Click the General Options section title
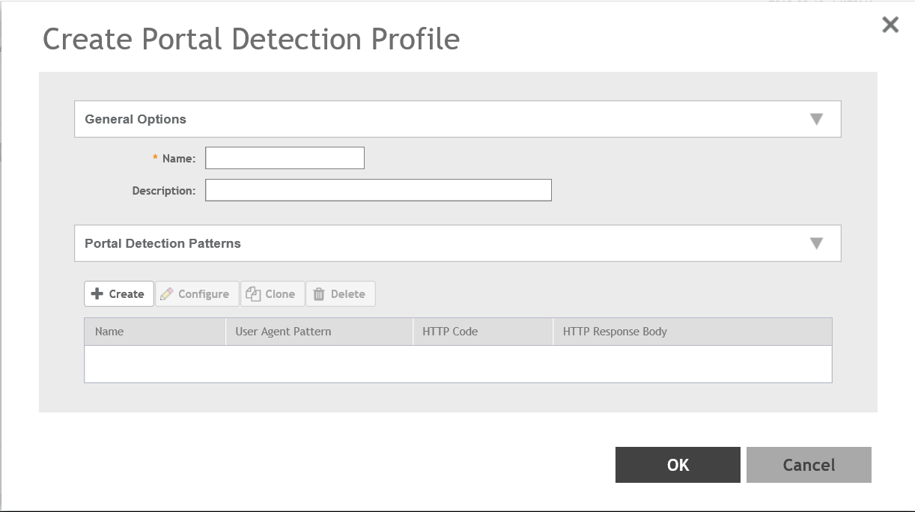Viewport: 915px width, 512px height. tap(136, 119)
